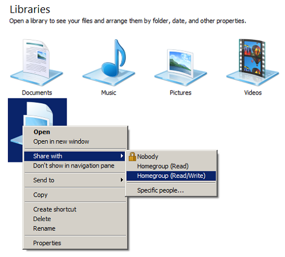Expand the Send to submenu arrow
Viewport: 285px width, 257px height.
[x=122, y=180]
